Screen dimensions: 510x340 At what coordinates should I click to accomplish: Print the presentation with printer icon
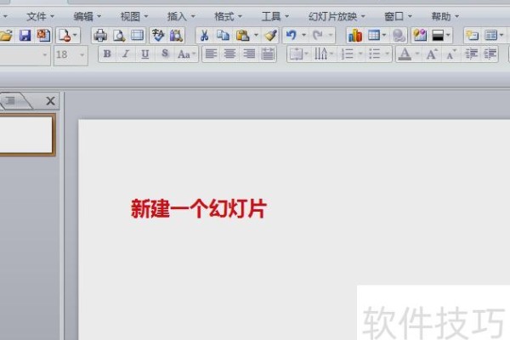tap(100, 35)
